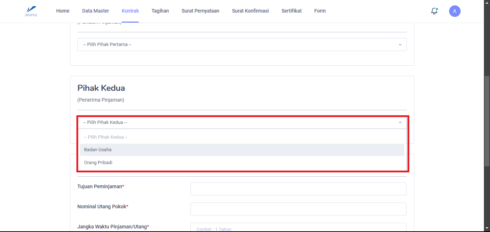Open the Pilih Pihak Pertama dropdown
Viewport: 490px width, 232px height.
tap(242, 45)
